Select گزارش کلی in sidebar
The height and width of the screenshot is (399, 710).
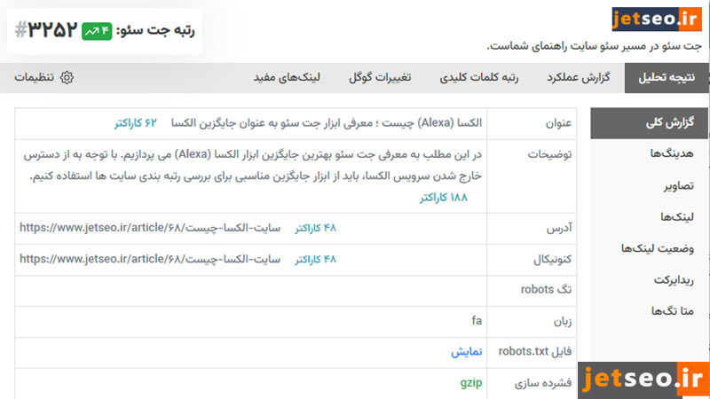click(x=649, y=123)
